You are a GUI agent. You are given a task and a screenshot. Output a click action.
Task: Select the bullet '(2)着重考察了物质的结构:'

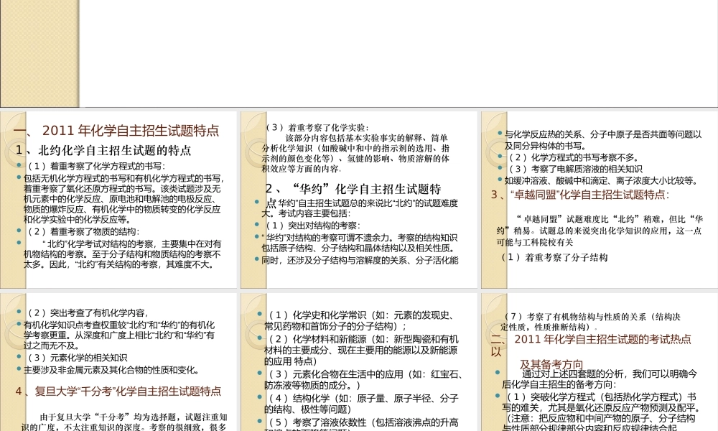(x=83, y=232)
